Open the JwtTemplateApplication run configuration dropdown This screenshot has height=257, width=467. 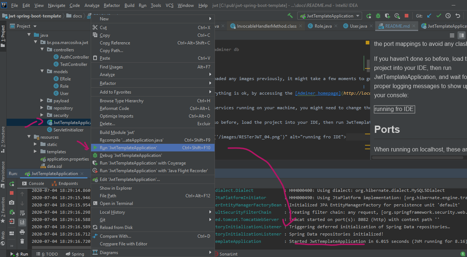(x=330, y=16)
